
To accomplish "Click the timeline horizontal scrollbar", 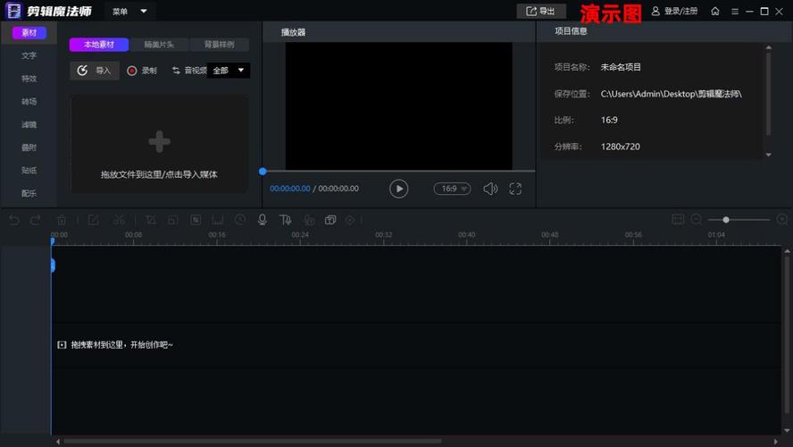I will (x=252, y=441).
